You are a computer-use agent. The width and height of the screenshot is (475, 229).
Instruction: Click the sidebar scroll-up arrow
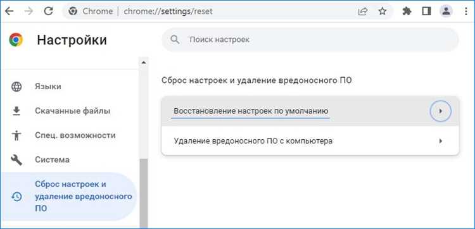click(144, 63)
